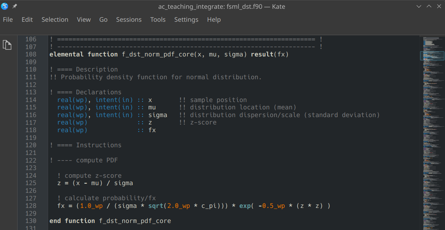Click the "(x - mu)" expression on line 125
445x230 pixels.
(x=88, y=183)
